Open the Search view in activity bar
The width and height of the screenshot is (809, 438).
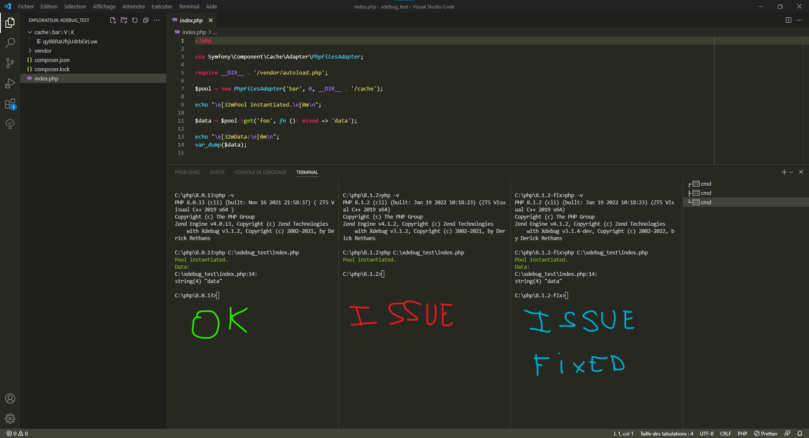click(10, 43)
